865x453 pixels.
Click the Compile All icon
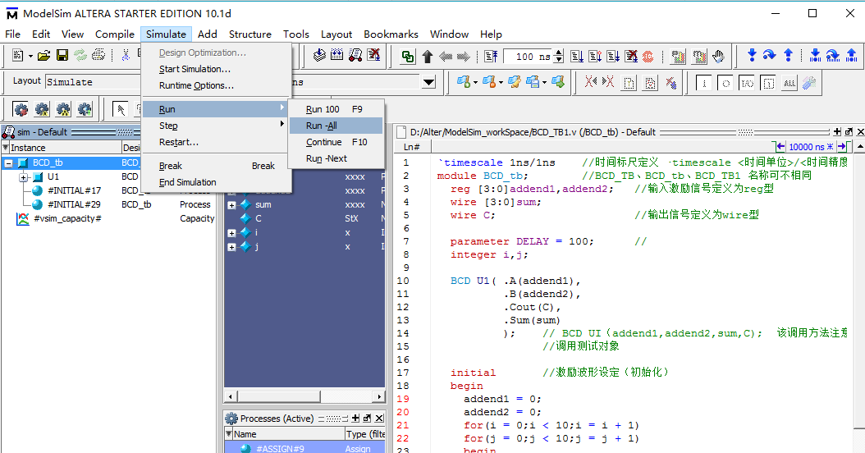coord(337,55)
